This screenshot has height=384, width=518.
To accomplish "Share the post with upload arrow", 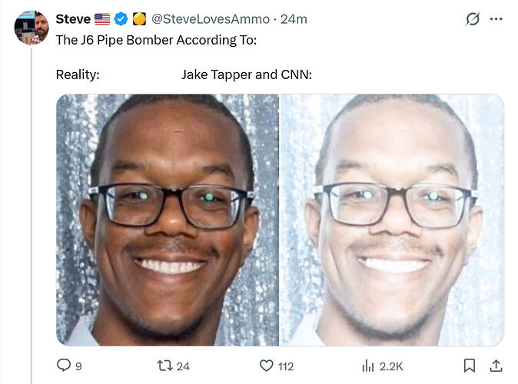I will click(x=496, y=366).
